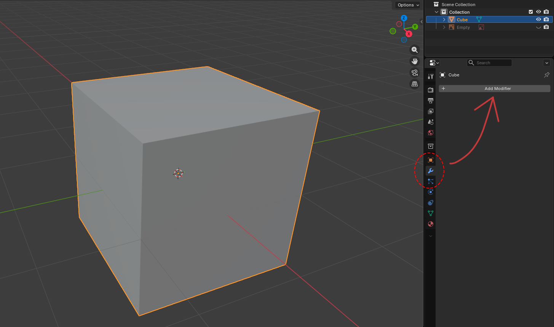
Task: Disable Cube in renders via camera icon
Action: (546, 20)
